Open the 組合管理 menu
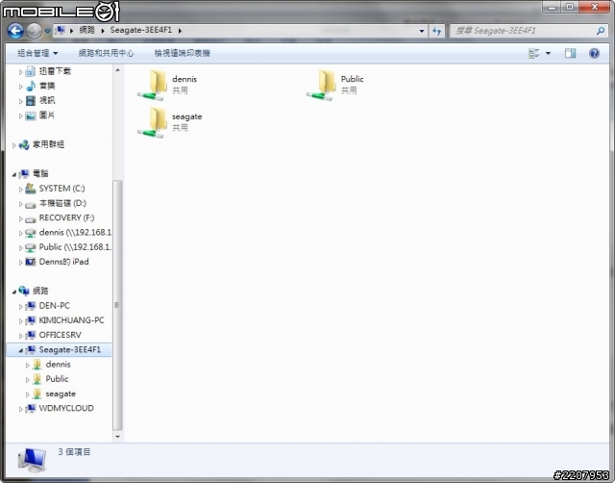The width and height of the screenshot is (615, 483). 37,53
